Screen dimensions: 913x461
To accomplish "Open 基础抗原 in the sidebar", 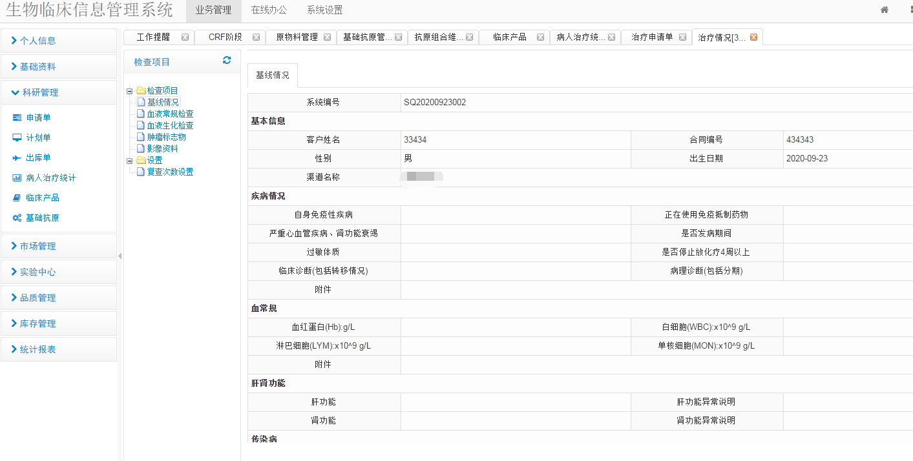I will 42,218.
